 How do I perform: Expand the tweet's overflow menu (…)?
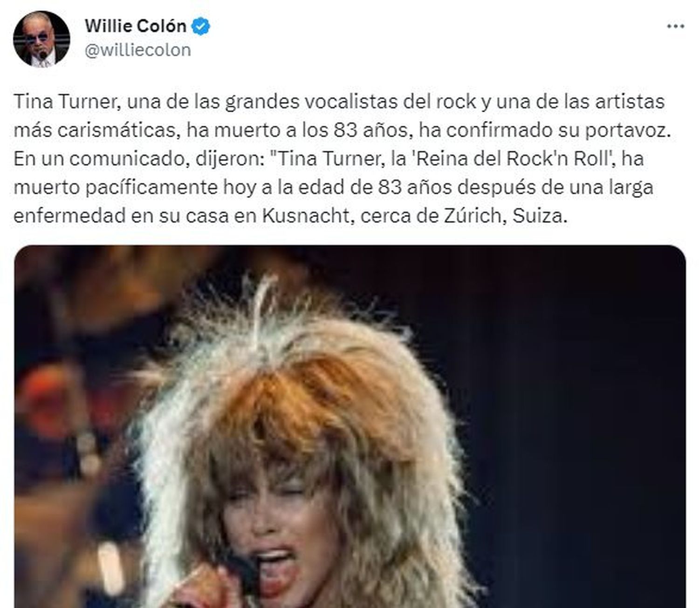click(x=675, y=27)
